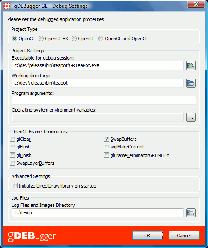This screenshot has width=208, height=248.
Task: Focus the Executable for debug session field
Action: [98, 65]
